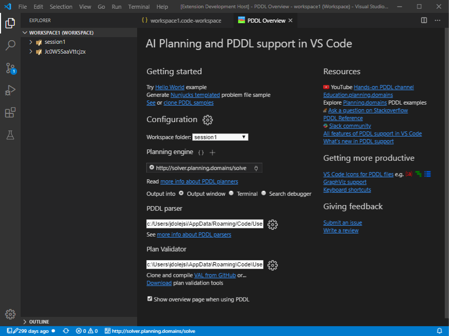Open the Explorer view in activity bar
Viewport: 449px width, 336px height.
click(x=10, y=23)
